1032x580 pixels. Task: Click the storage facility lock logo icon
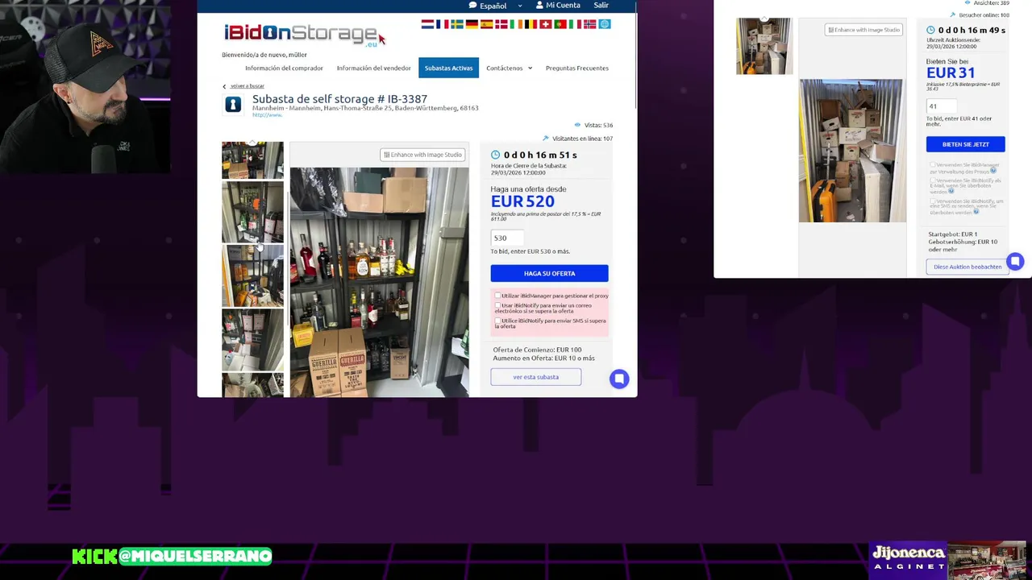coord(233,104)
